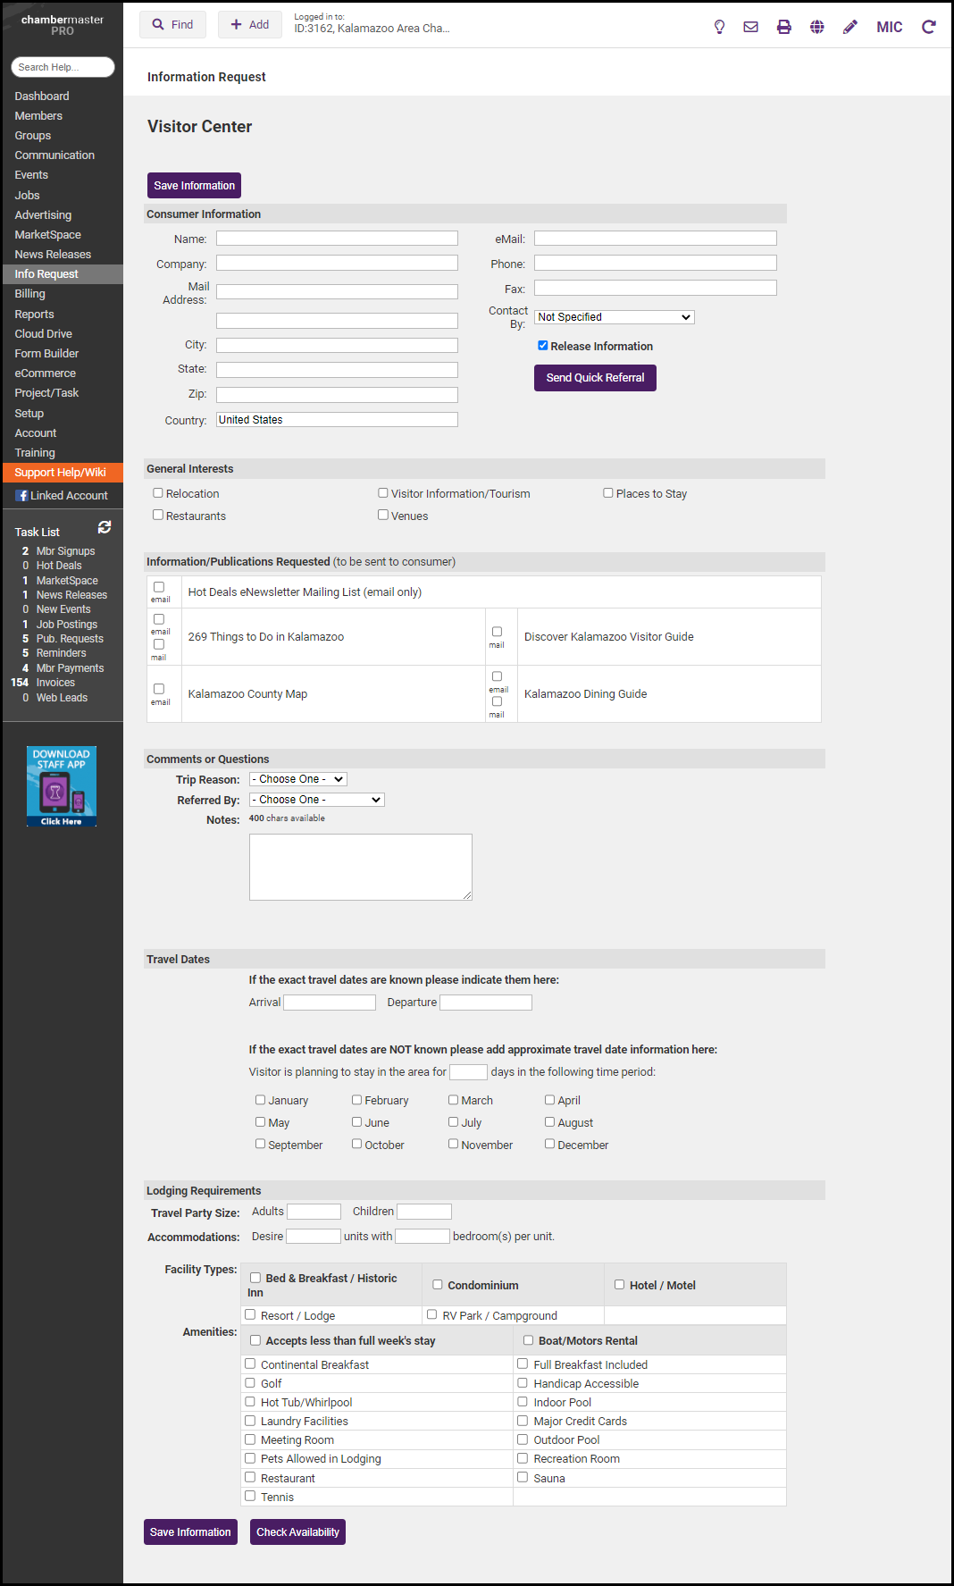Check the Relocation interest checkbox
This screenshot has width=954, height=1586.
[158, 493]
